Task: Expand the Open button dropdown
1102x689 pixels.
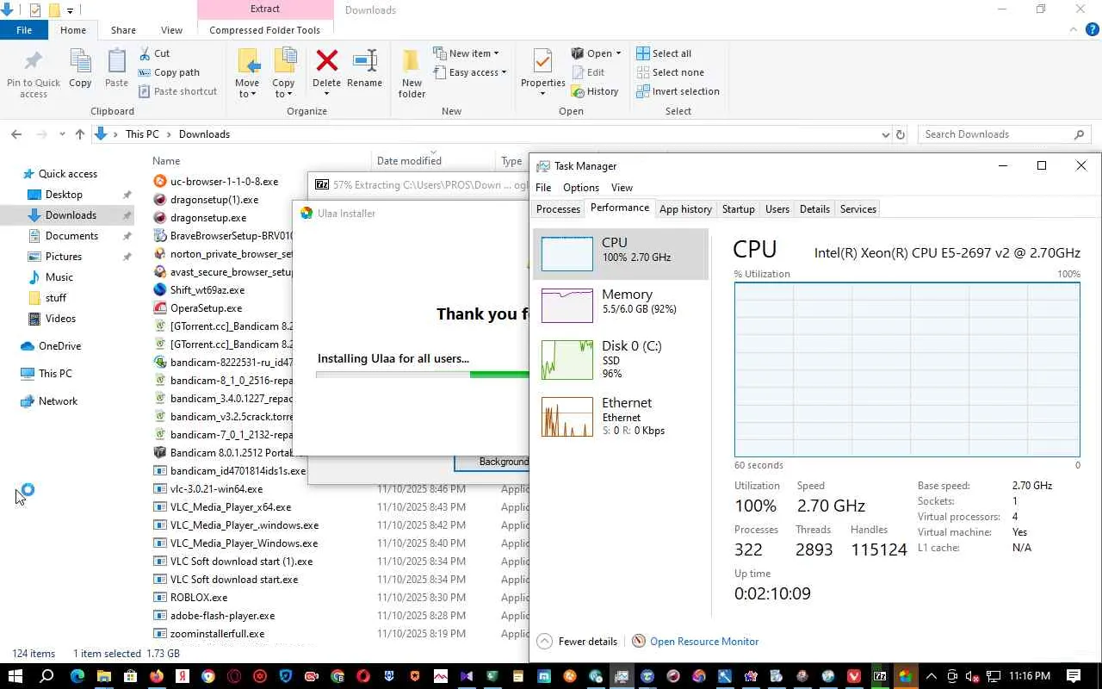Action: 618,53
